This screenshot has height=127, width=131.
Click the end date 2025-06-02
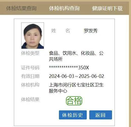coord(91,76)
